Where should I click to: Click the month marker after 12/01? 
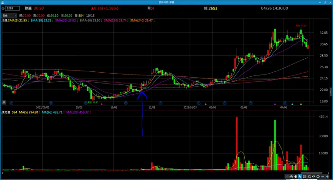pyautogui.click(x=161, y=103)
